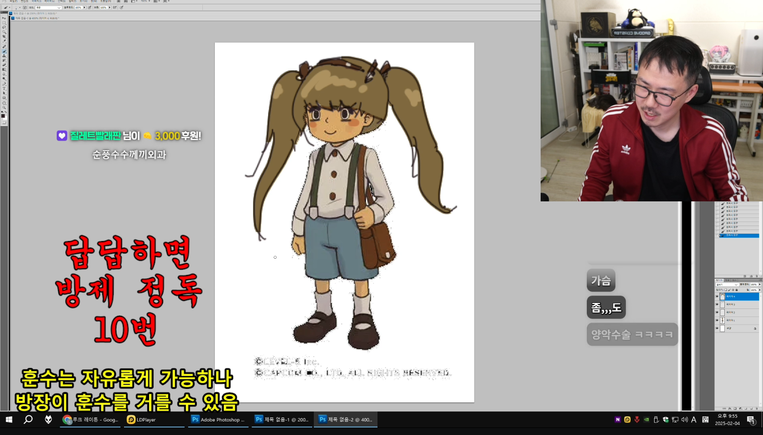Select the Clone Stamp tool

coord(4,56)
